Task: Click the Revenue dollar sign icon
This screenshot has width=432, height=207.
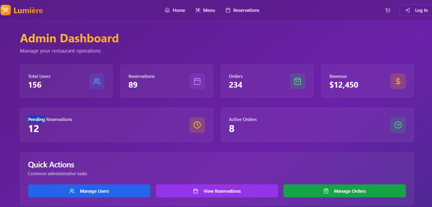Action: click(x=398, y=81)
